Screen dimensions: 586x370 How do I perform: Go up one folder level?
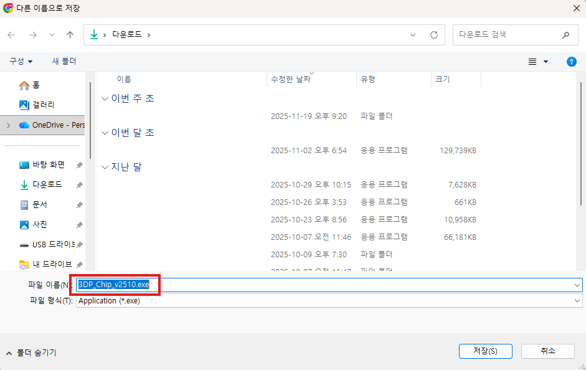pyautogui.click(x=70, y=35)
